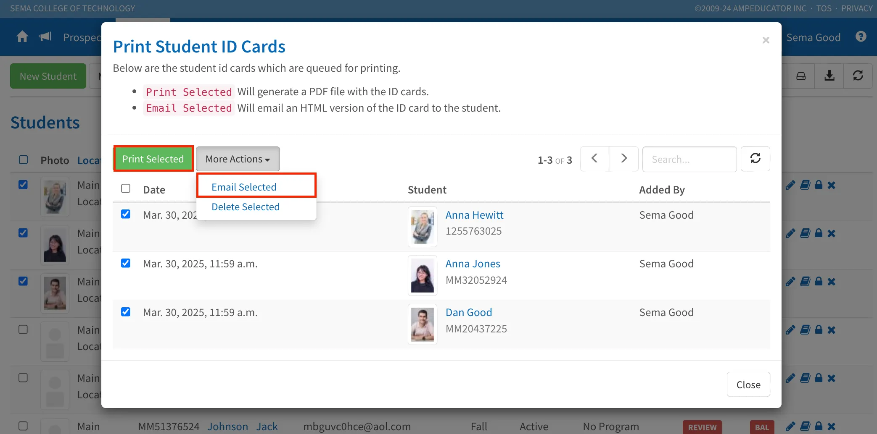Viewport: 877px width, 434px height.
Task: Open the help question mark icon
Action: click(x=861, y=37)
